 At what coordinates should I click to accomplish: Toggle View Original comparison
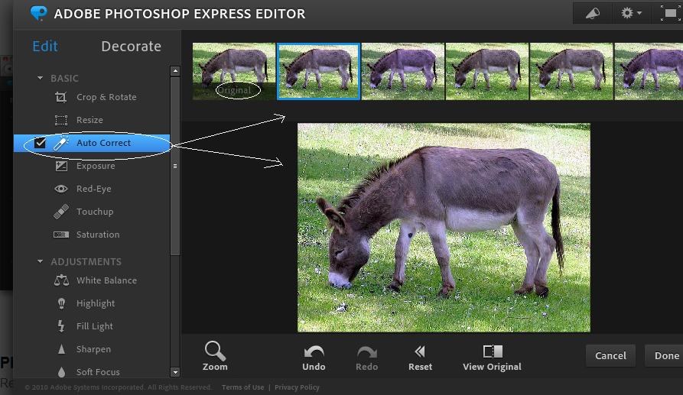(492, 356)
